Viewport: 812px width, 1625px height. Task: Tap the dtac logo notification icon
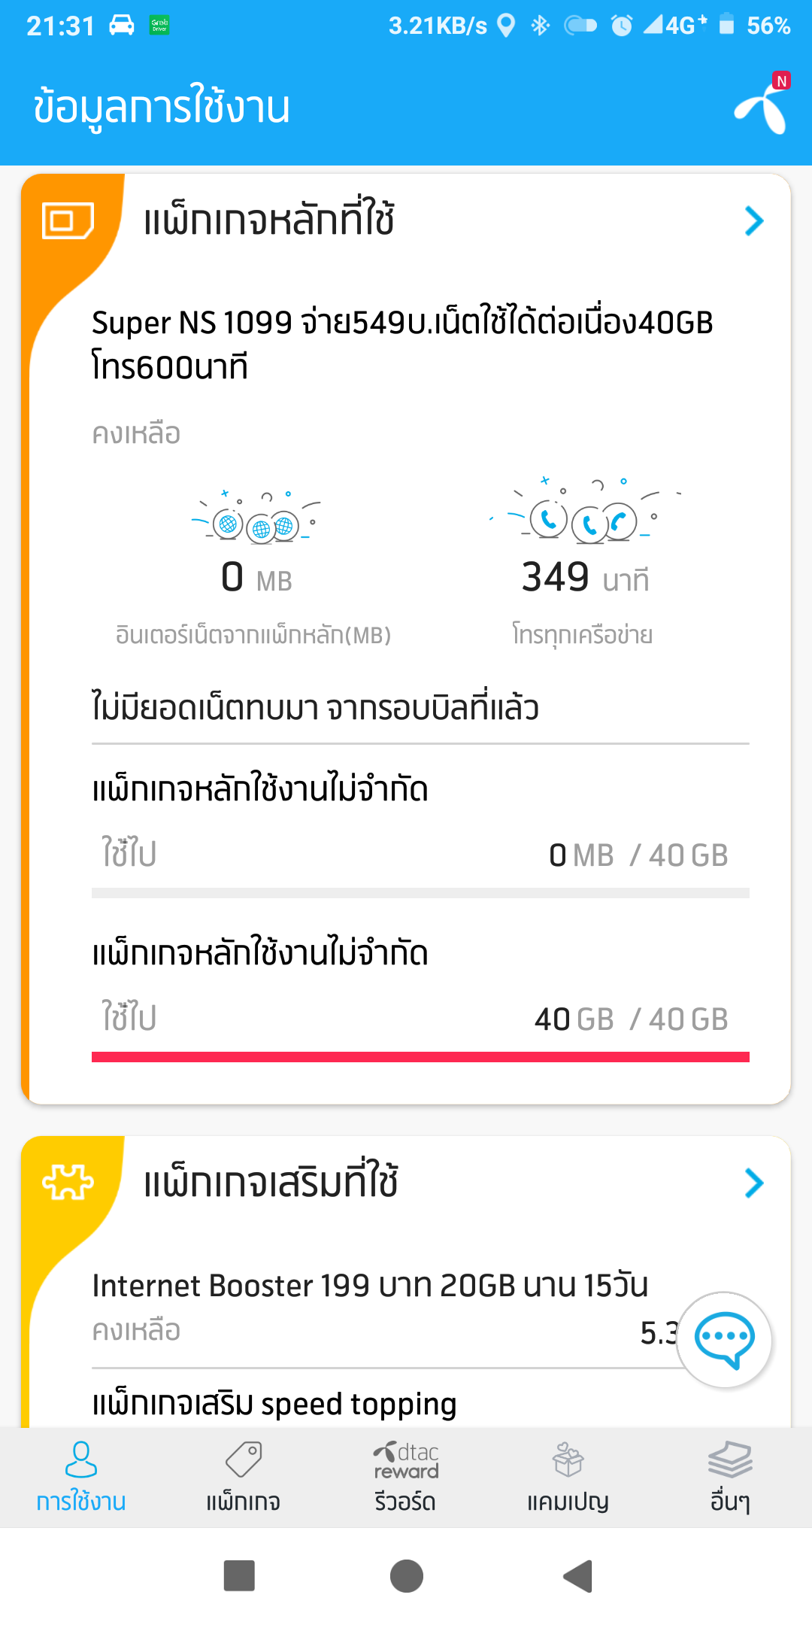pos(762,106)
